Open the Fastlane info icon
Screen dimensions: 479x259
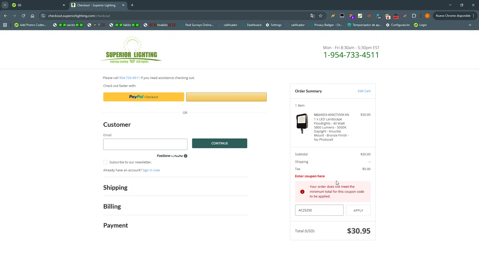pyautogui.click(x=186, y=156)
